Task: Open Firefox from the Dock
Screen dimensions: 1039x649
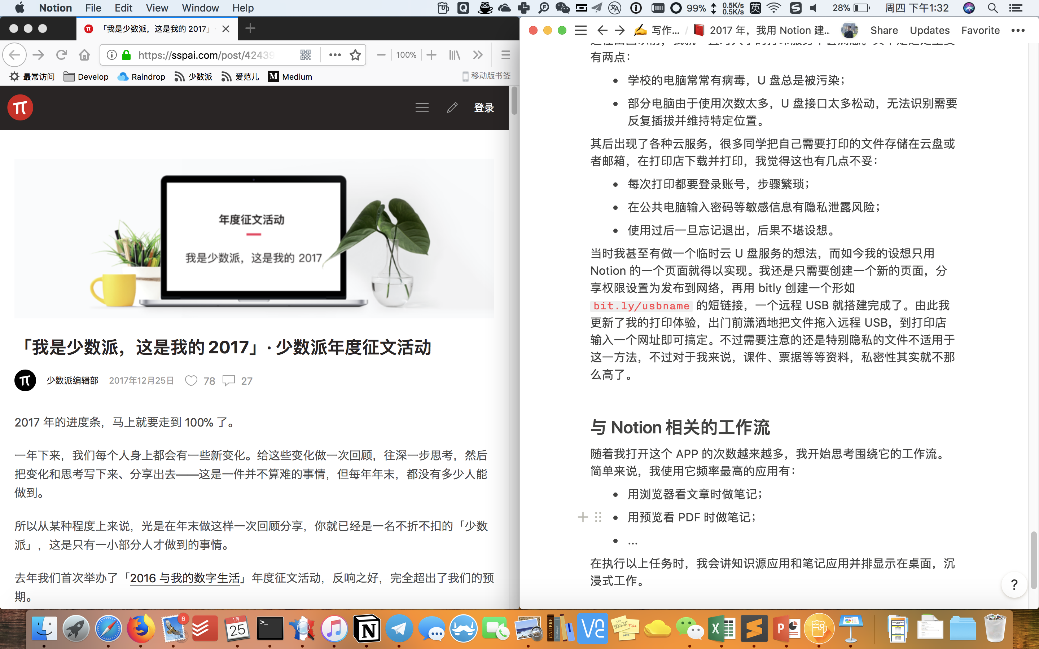Action: pyautogui.click(x=141, y=629)
